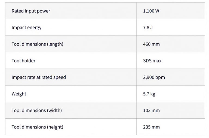Click the word speed in fifth row
Screen dimensions: 209x138
click(59, 78)
